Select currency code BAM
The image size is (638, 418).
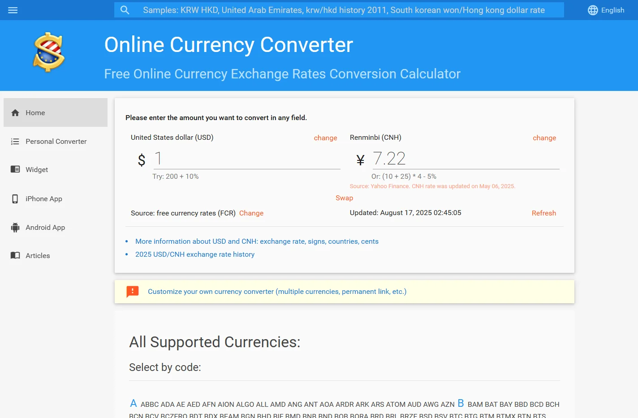coord(475,405)
